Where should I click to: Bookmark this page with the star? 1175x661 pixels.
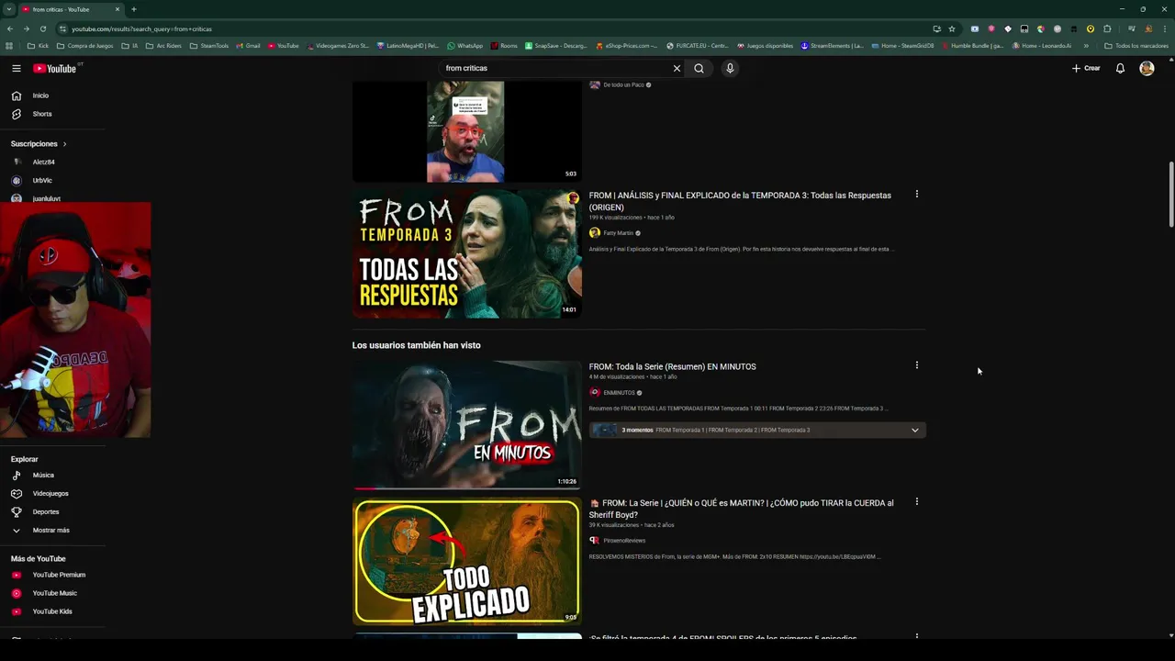pos(952,28)
